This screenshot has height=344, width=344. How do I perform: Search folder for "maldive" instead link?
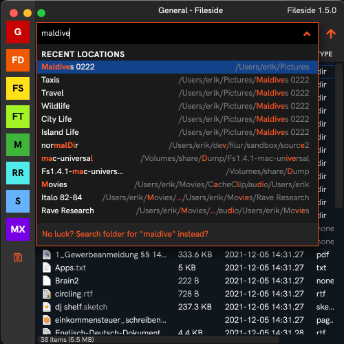(x=125, y=234)
